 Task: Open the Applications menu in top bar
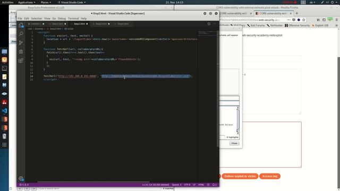27,2
